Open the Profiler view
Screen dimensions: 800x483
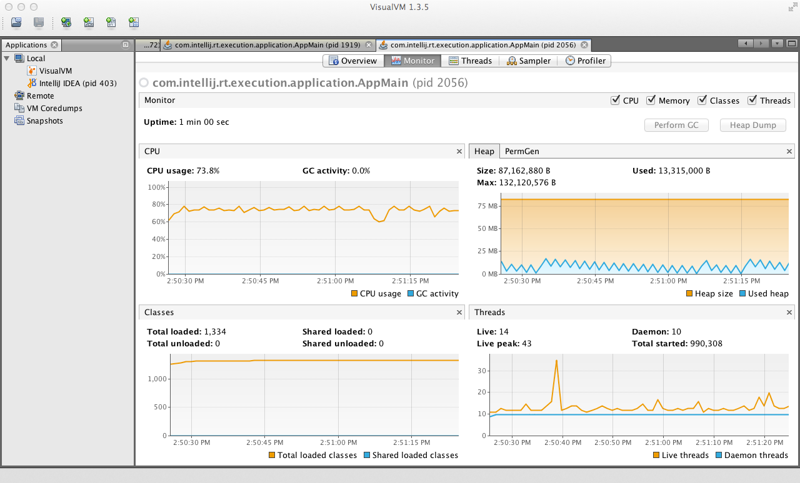586,61
